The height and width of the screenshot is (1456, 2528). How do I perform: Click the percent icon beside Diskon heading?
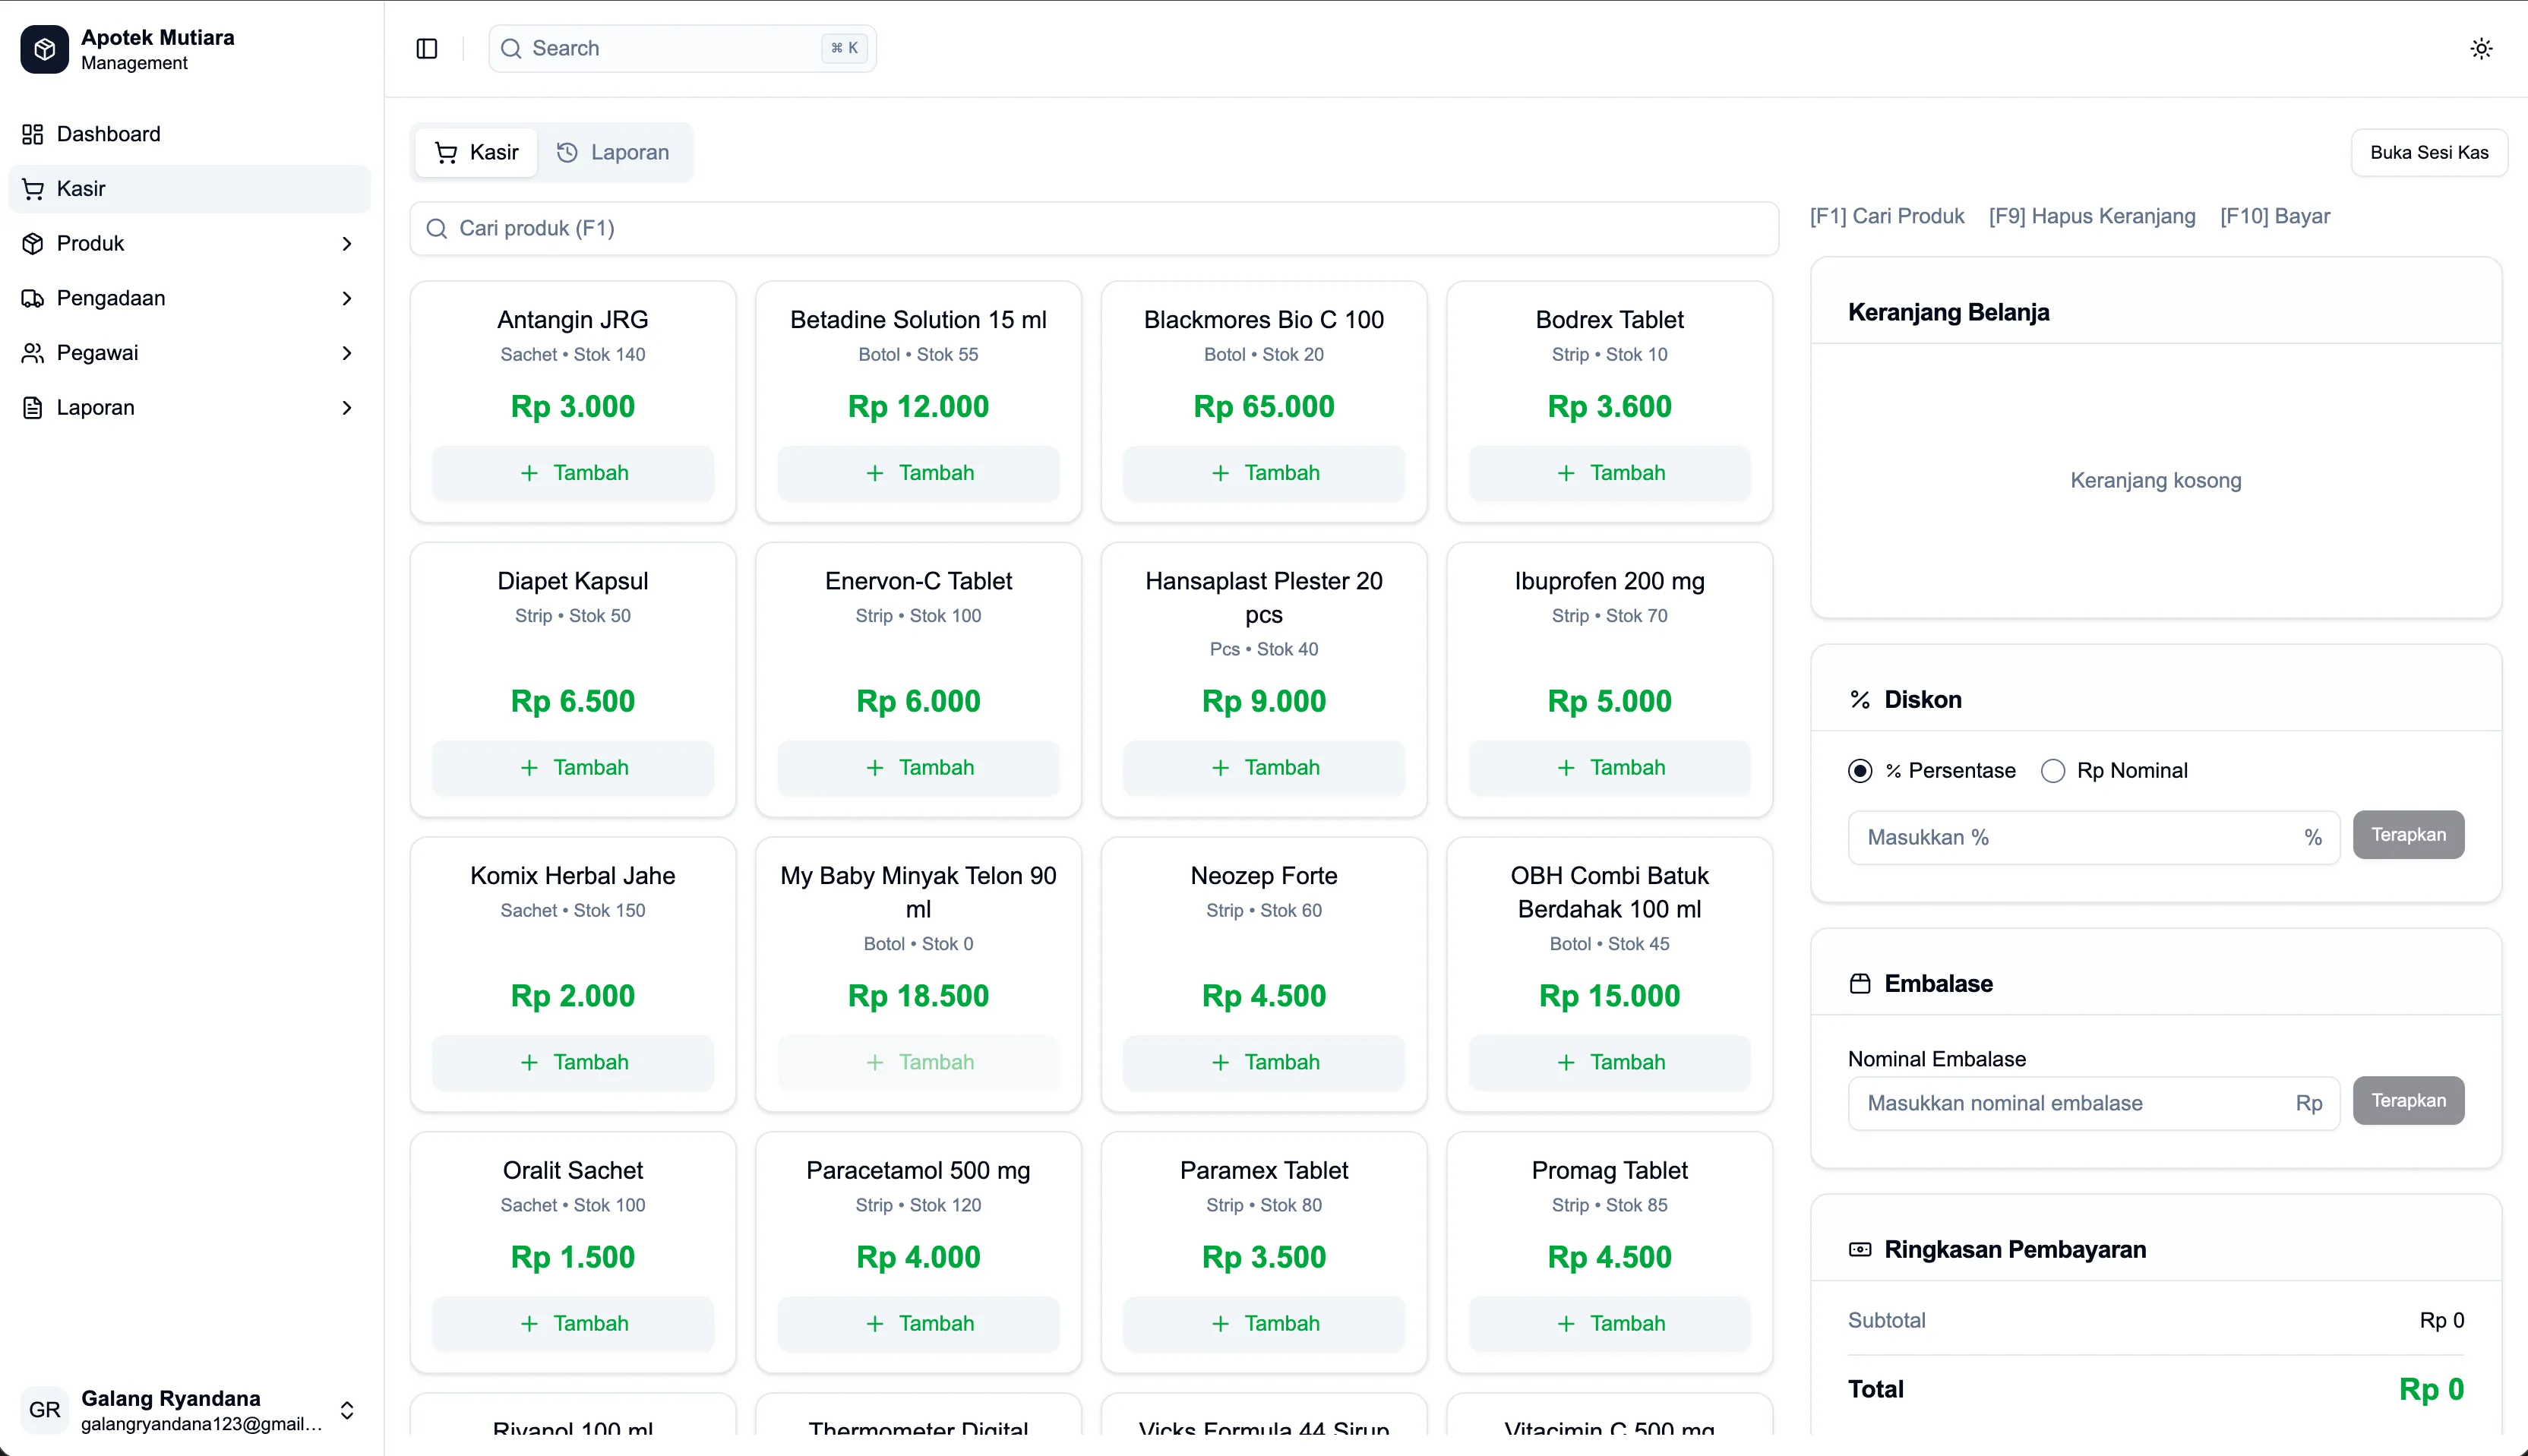click(1860, 700)
